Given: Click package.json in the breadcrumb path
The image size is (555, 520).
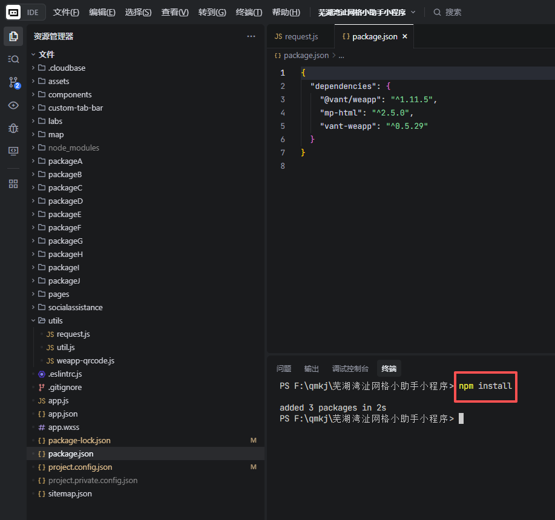Looking at the screenshot, I should click(x=306, y=55).
